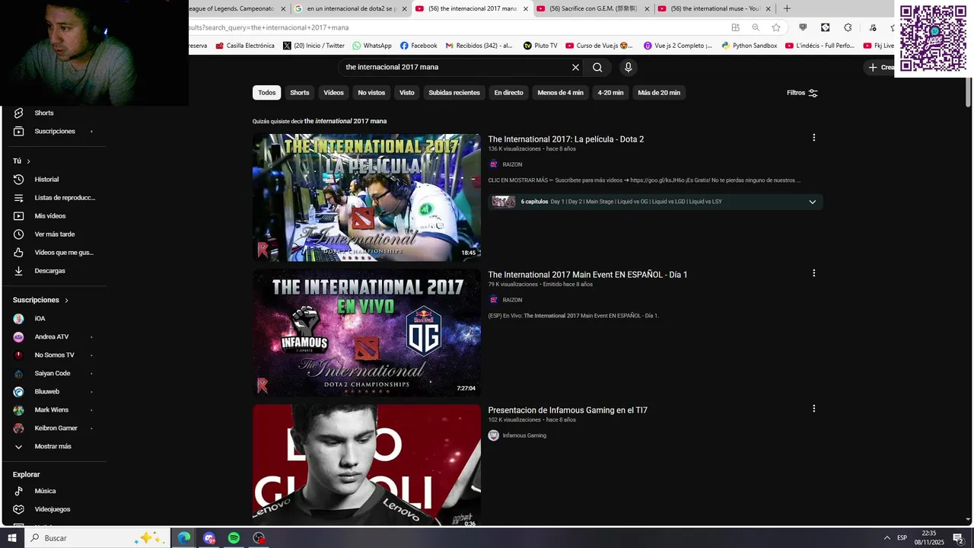Open title 'Main Event EN ESPAÑOL - Día 1'

[587, 275]
